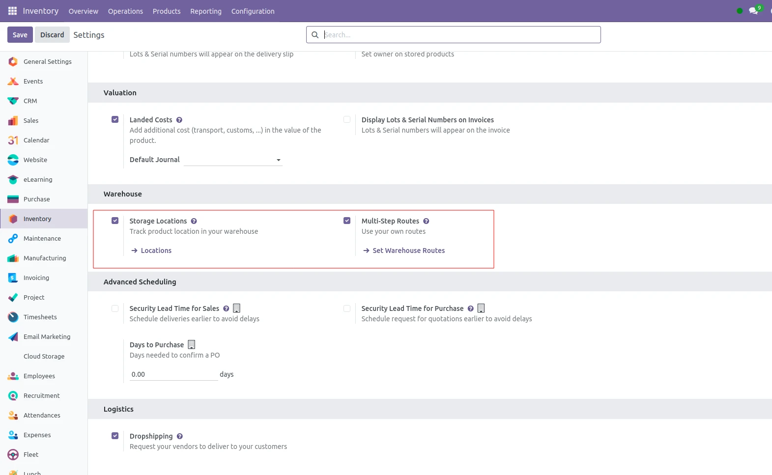The height and width of the screenshot is (475, 772).
Task: Click the Landed Costs help icon
Action: pos(179,120)
